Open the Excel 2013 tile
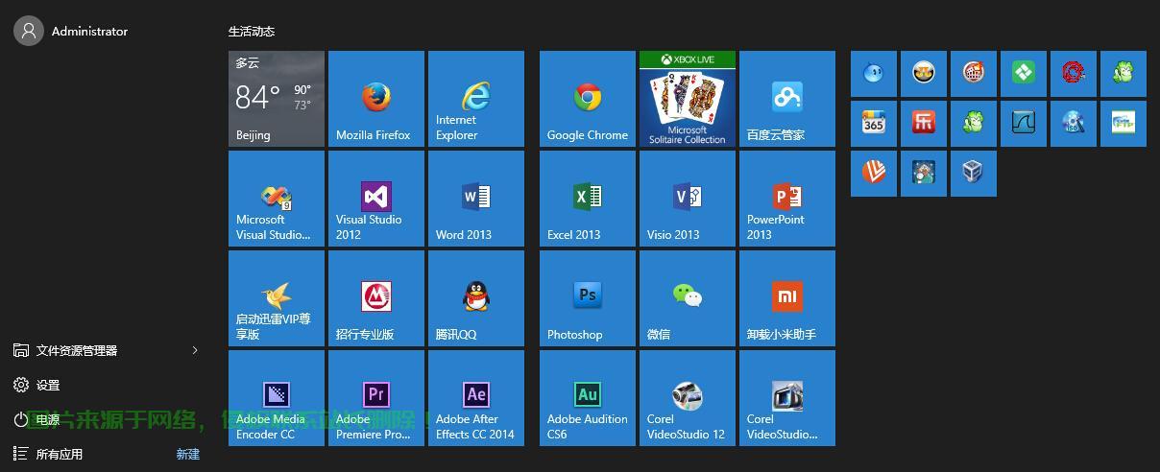The width and height of the screenshot is (1160, 472). point(588,199)
